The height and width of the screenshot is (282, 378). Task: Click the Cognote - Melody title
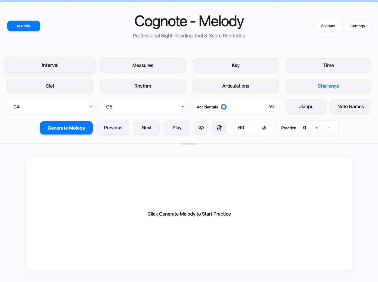189,21
